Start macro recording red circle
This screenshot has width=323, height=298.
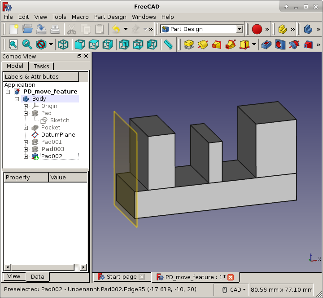(257, 29)
